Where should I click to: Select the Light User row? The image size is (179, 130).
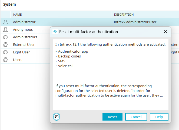tap(25, 52)
